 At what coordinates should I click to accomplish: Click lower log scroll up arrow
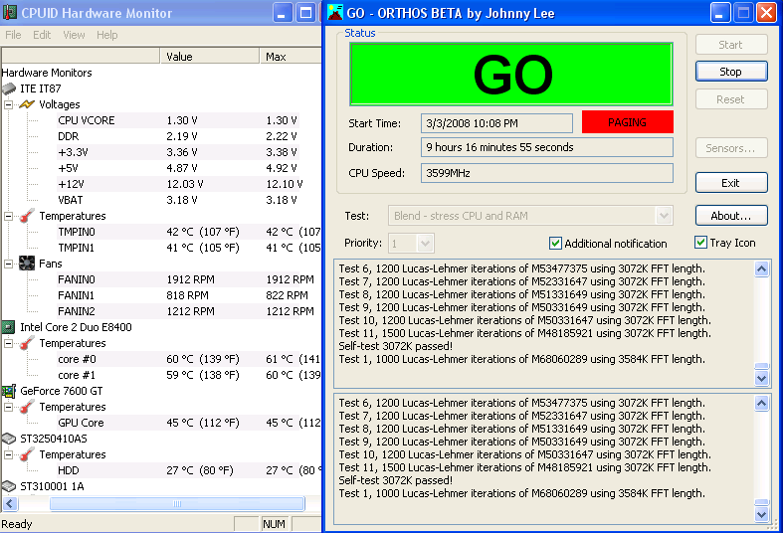[761, 404]
